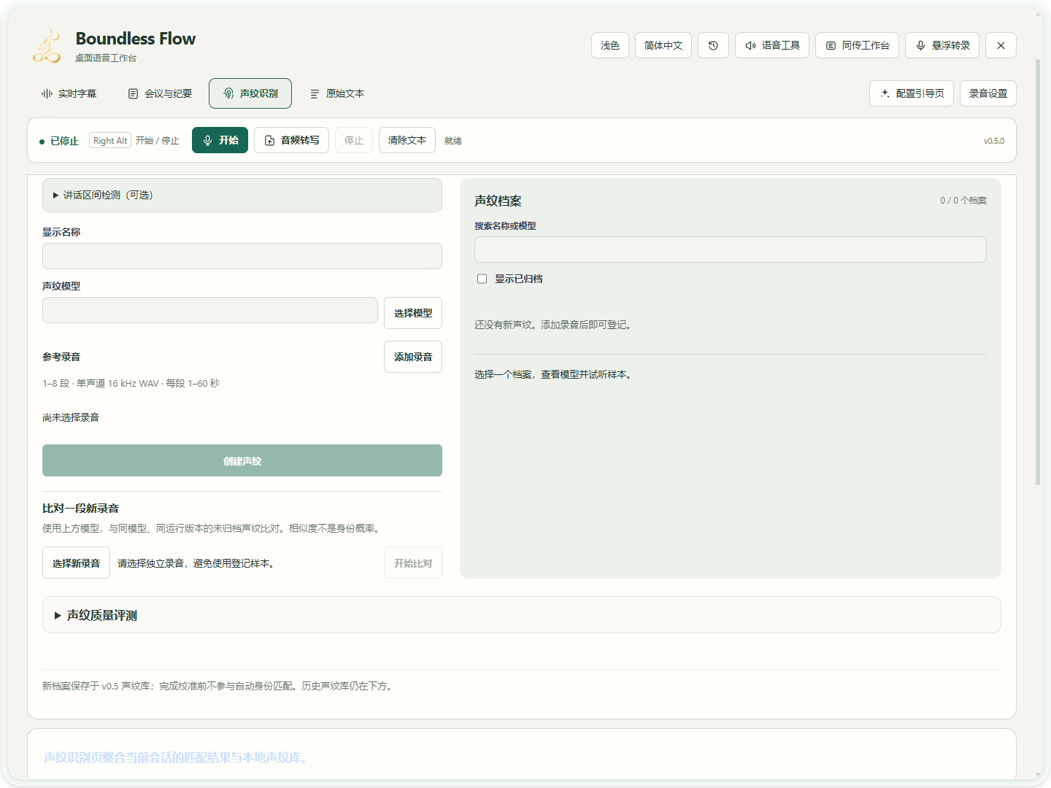This screenshot has width=1051, height=788.
Task: Click the 搜索名称或模型 search field
Action: tap(731, 250)
